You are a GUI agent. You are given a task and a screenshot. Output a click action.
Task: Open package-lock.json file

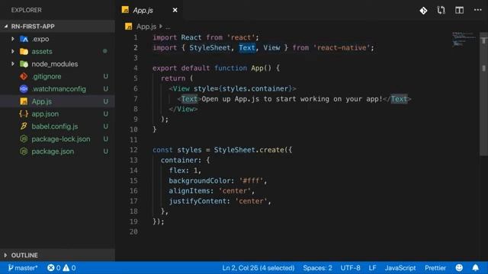point(61,139)
